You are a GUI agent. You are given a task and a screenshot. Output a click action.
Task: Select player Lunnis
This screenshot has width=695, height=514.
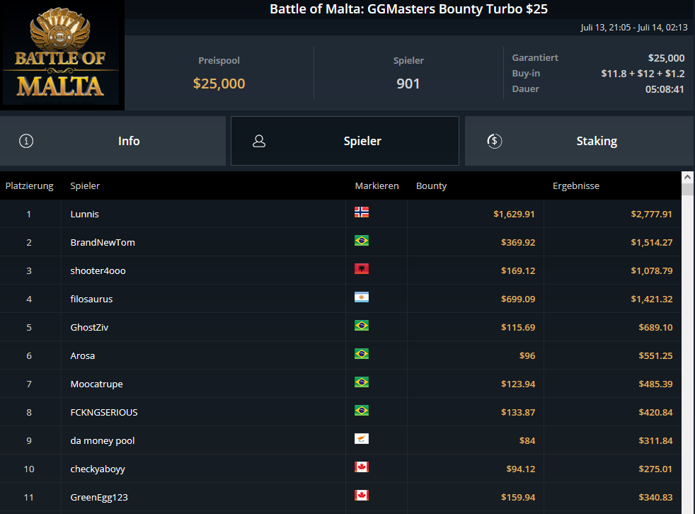(x=85, y=215)
